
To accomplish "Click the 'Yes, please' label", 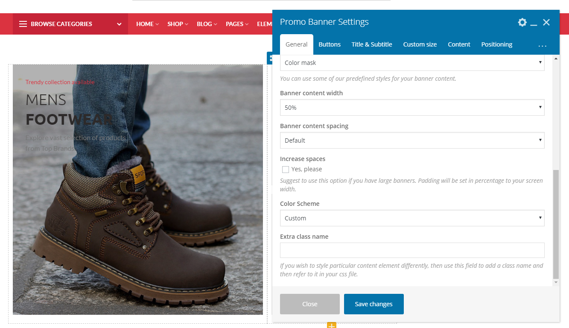I will 306,170.
